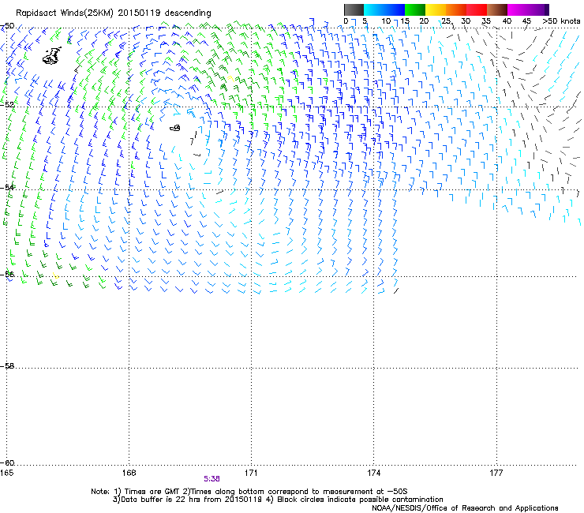Click the yellow 20-25 knots color bar segment

click(436, 9)
